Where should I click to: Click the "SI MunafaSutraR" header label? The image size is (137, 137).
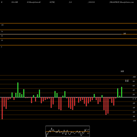click(34, 2)
